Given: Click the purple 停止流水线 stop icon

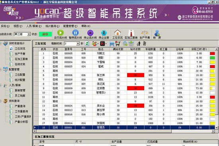Looking at the screenshot, I should point(90,33).
